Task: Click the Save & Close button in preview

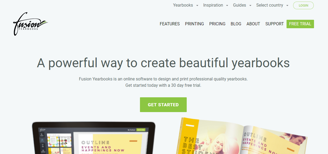Action: pyautogui.click(x=141, y=130)
